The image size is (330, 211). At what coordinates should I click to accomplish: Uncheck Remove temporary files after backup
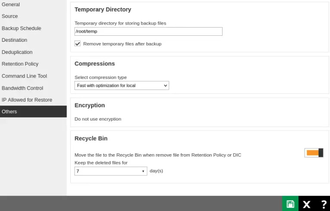78,43
